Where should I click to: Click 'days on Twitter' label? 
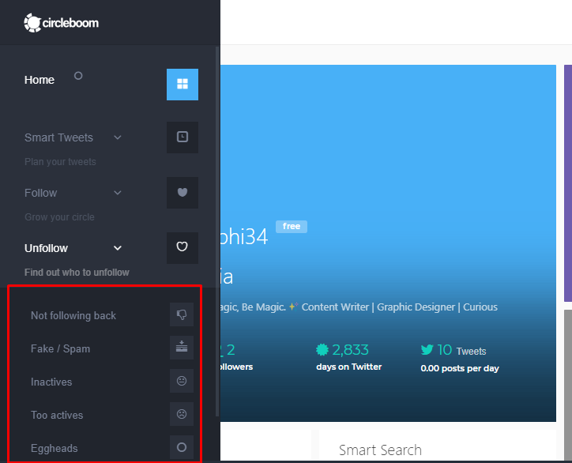tap(348, 367)
